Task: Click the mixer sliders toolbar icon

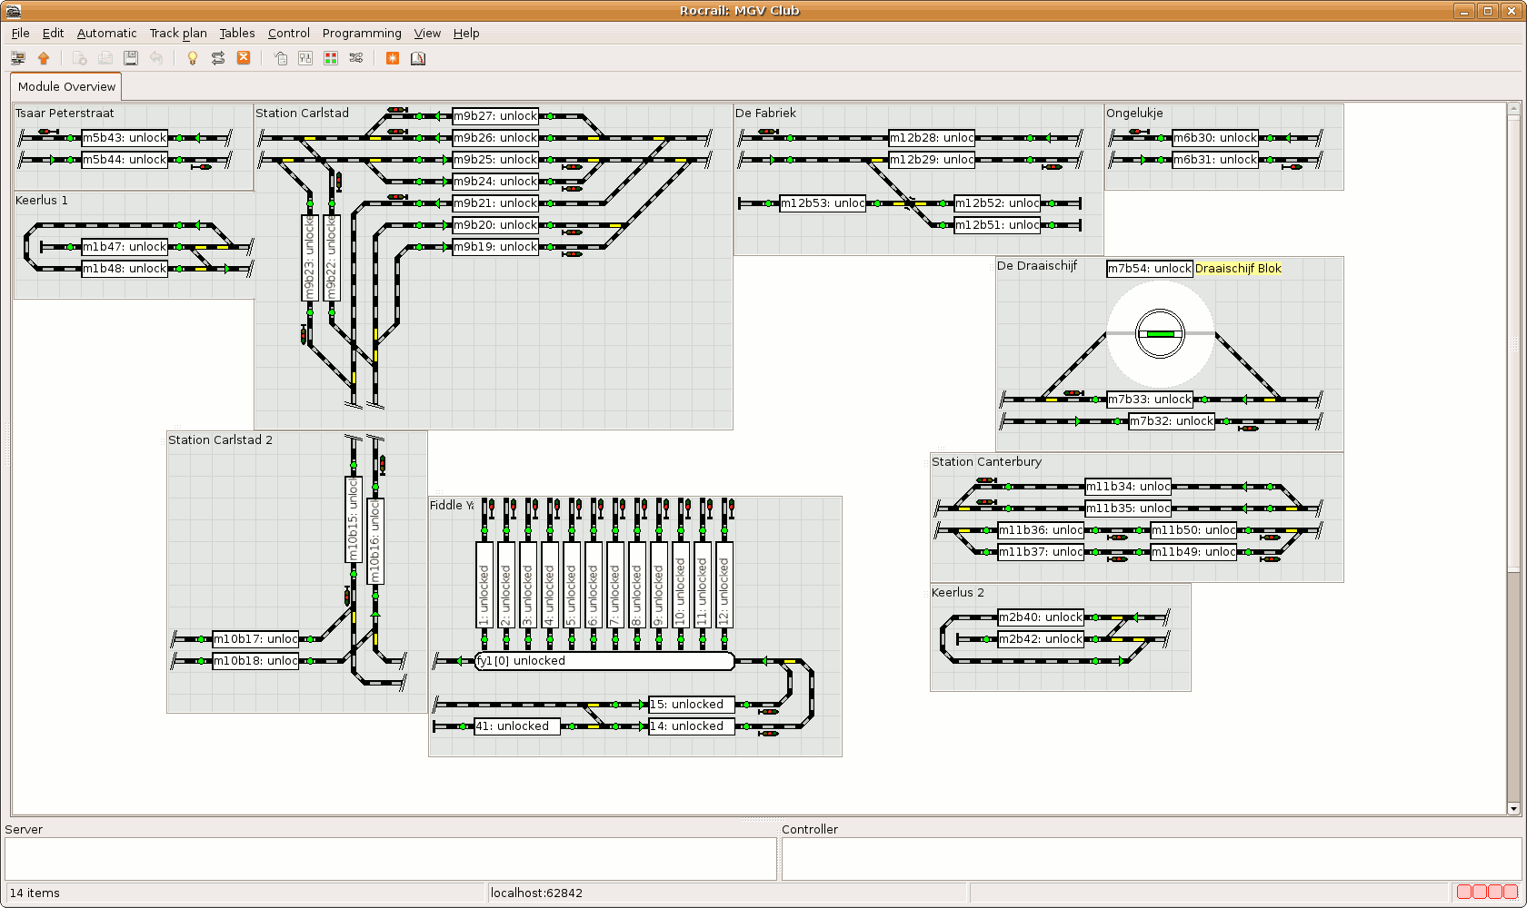Action: coord(305,58)
